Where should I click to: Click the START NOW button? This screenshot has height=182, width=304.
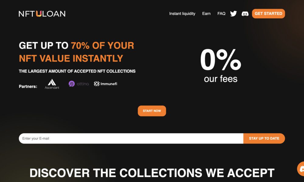(152, 111)
